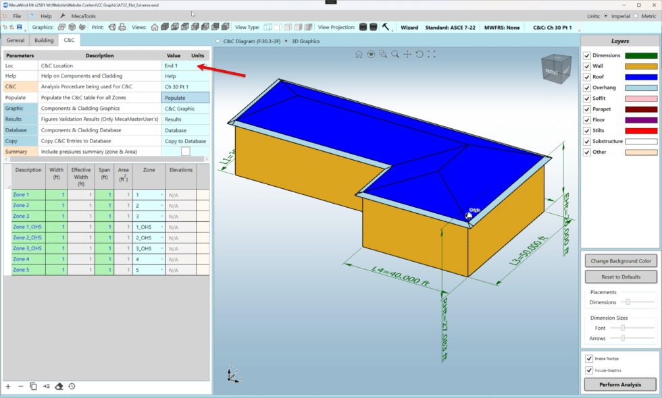Click the add row plus icon below the zone table
The image size is (662, 398).
click(x=8, y=386)
